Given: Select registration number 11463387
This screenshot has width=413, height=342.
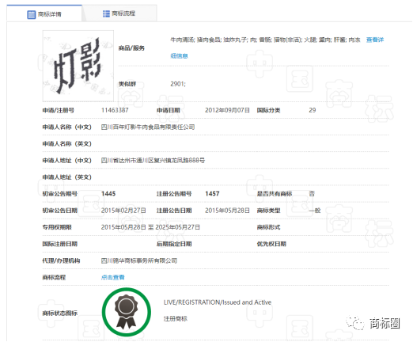Looking at the screenshot, I should tap(115, 110).
